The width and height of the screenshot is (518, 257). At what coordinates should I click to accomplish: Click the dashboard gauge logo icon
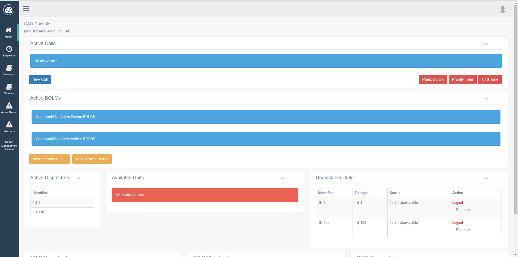(x=9, y=10)
